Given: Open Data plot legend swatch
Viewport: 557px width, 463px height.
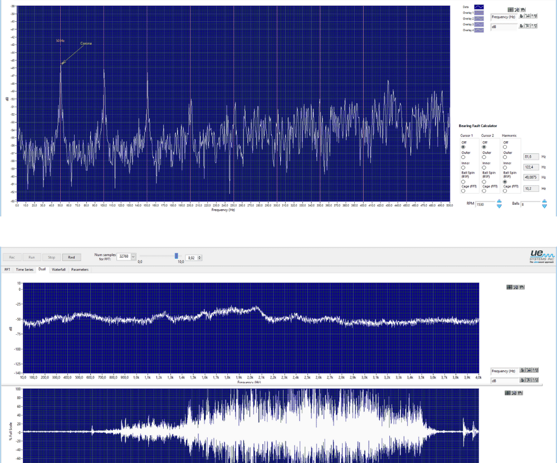Looking at the screenshot, I should tap(479, 7).
